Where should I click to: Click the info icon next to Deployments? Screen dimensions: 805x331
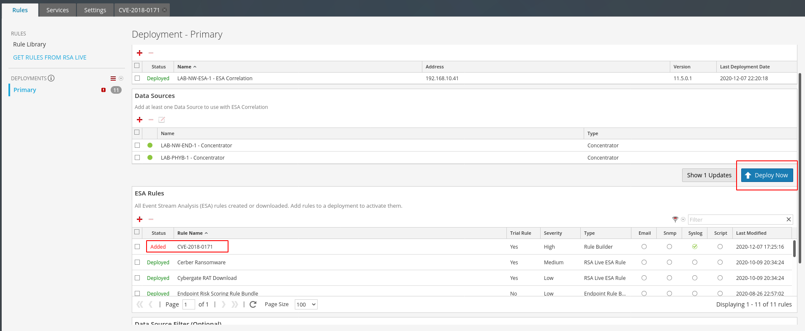pos(51,78)
